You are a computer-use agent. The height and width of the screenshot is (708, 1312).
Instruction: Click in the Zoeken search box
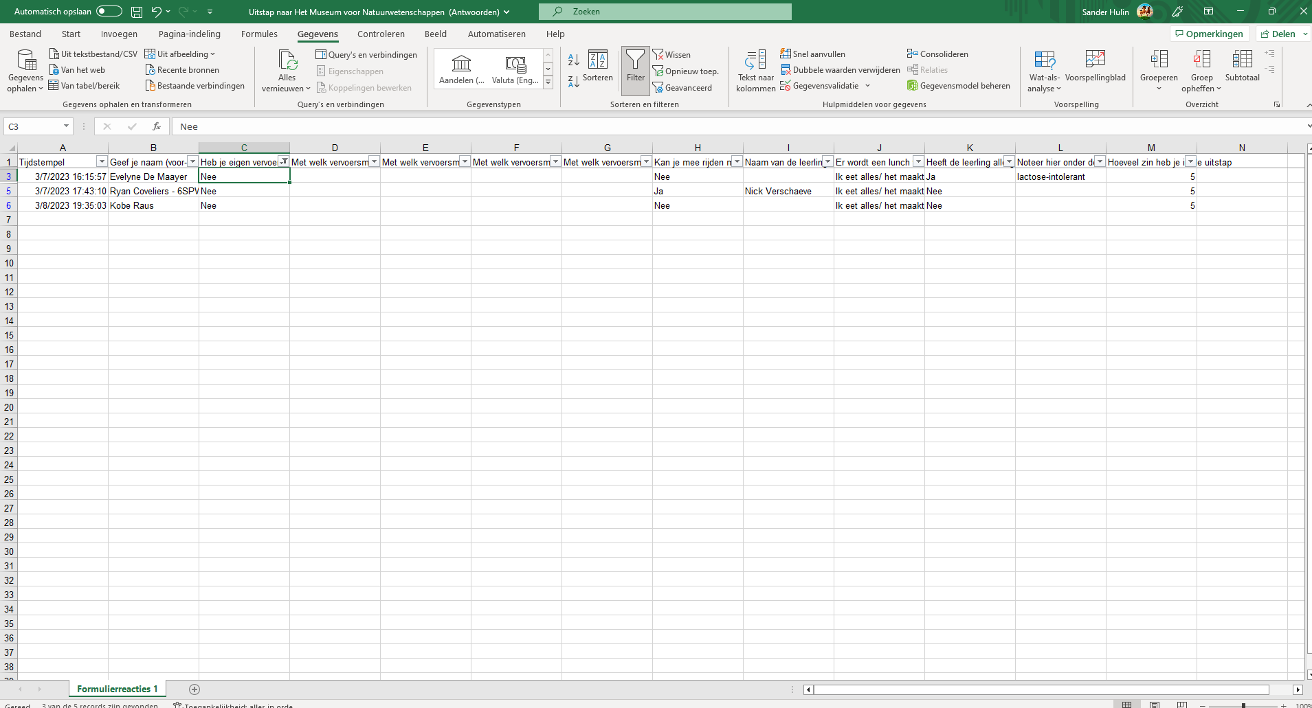[x=665, y=12]
